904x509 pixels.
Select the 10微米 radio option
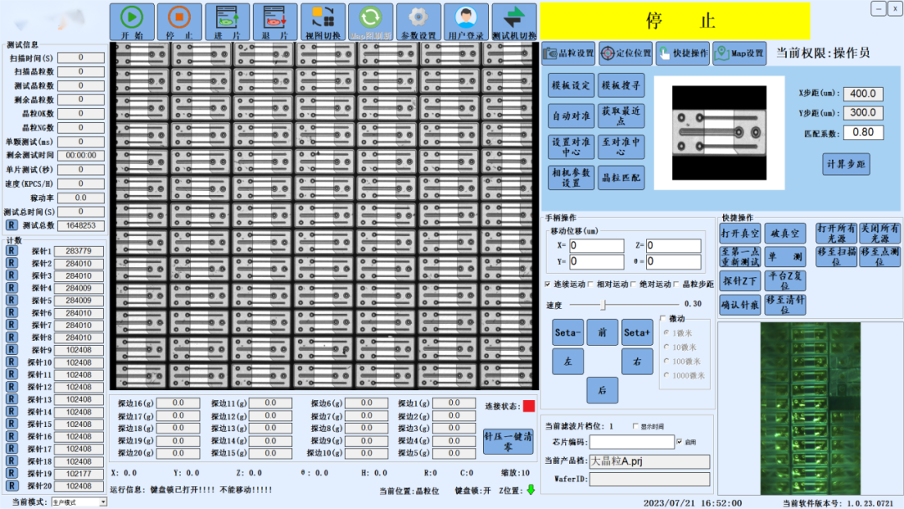pyautogui.click(x=666, y=347)
